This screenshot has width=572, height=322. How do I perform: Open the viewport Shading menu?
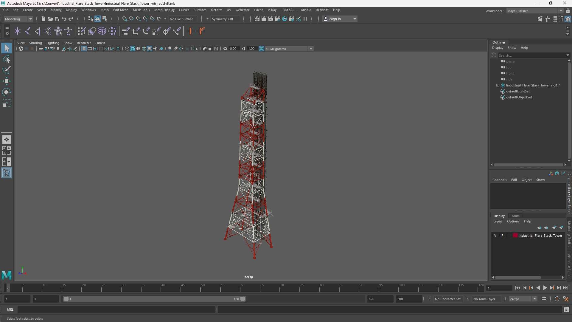pyautogui.click(x=35, y=43)
